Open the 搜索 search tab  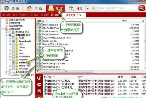pos(76,8)
